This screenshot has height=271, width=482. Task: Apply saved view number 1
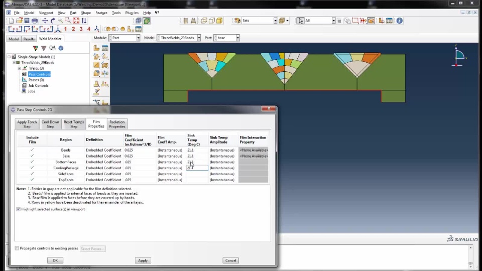tap(65, 29)
